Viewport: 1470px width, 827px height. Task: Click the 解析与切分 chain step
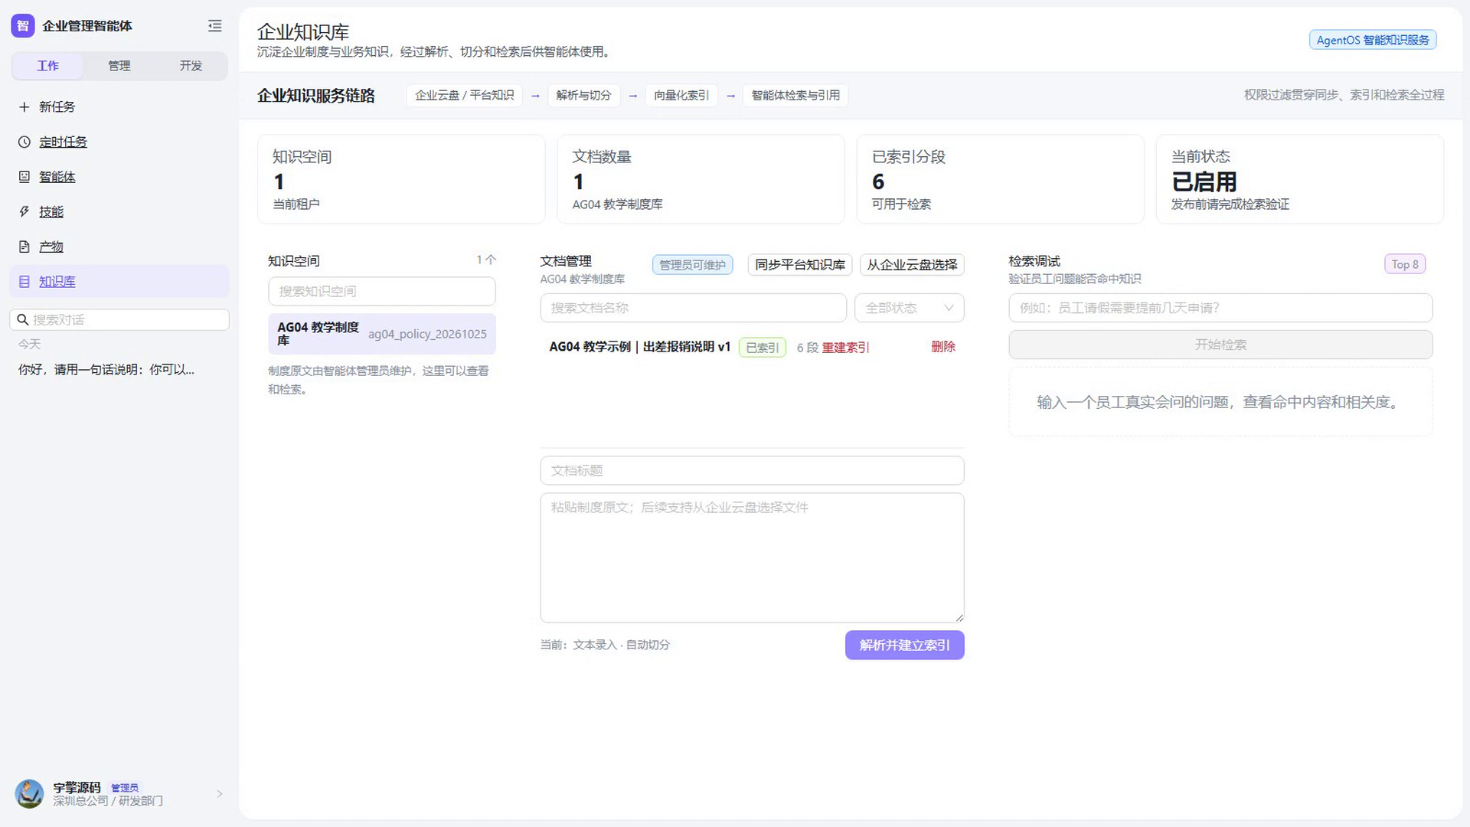click(583, 96)
